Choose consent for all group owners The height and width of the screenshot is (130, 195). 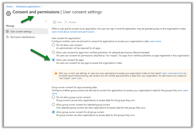point(53,112)
